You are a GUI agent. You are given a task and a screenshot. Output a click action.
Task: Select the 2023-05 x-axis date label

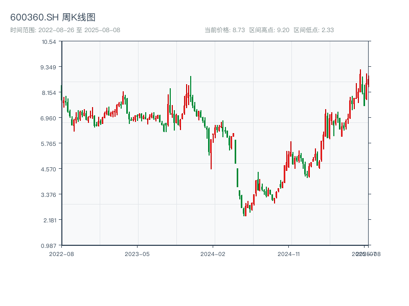[x=137, y=253]
